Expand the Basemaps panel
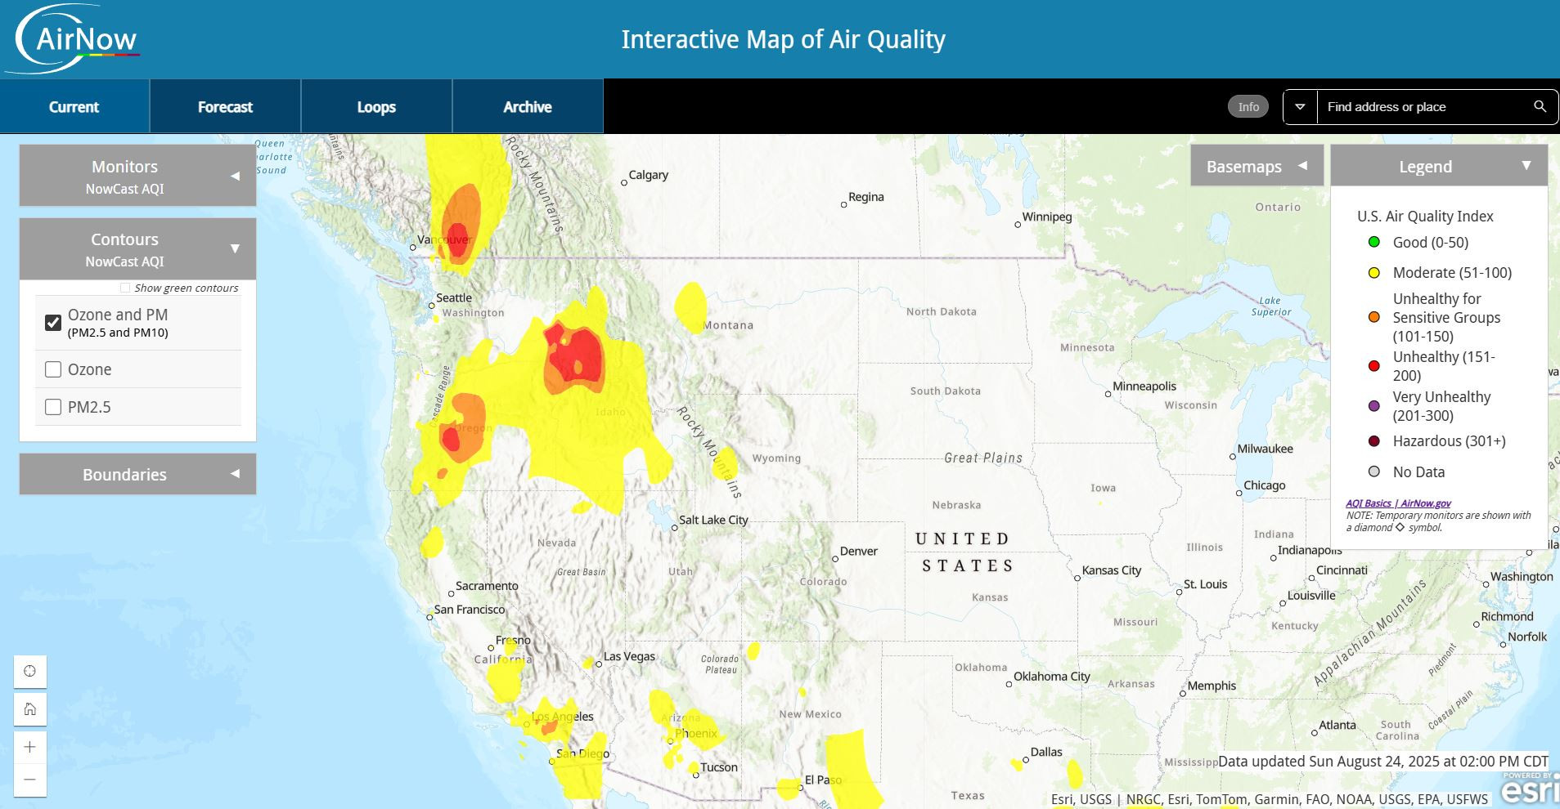 coord(1257,166)
